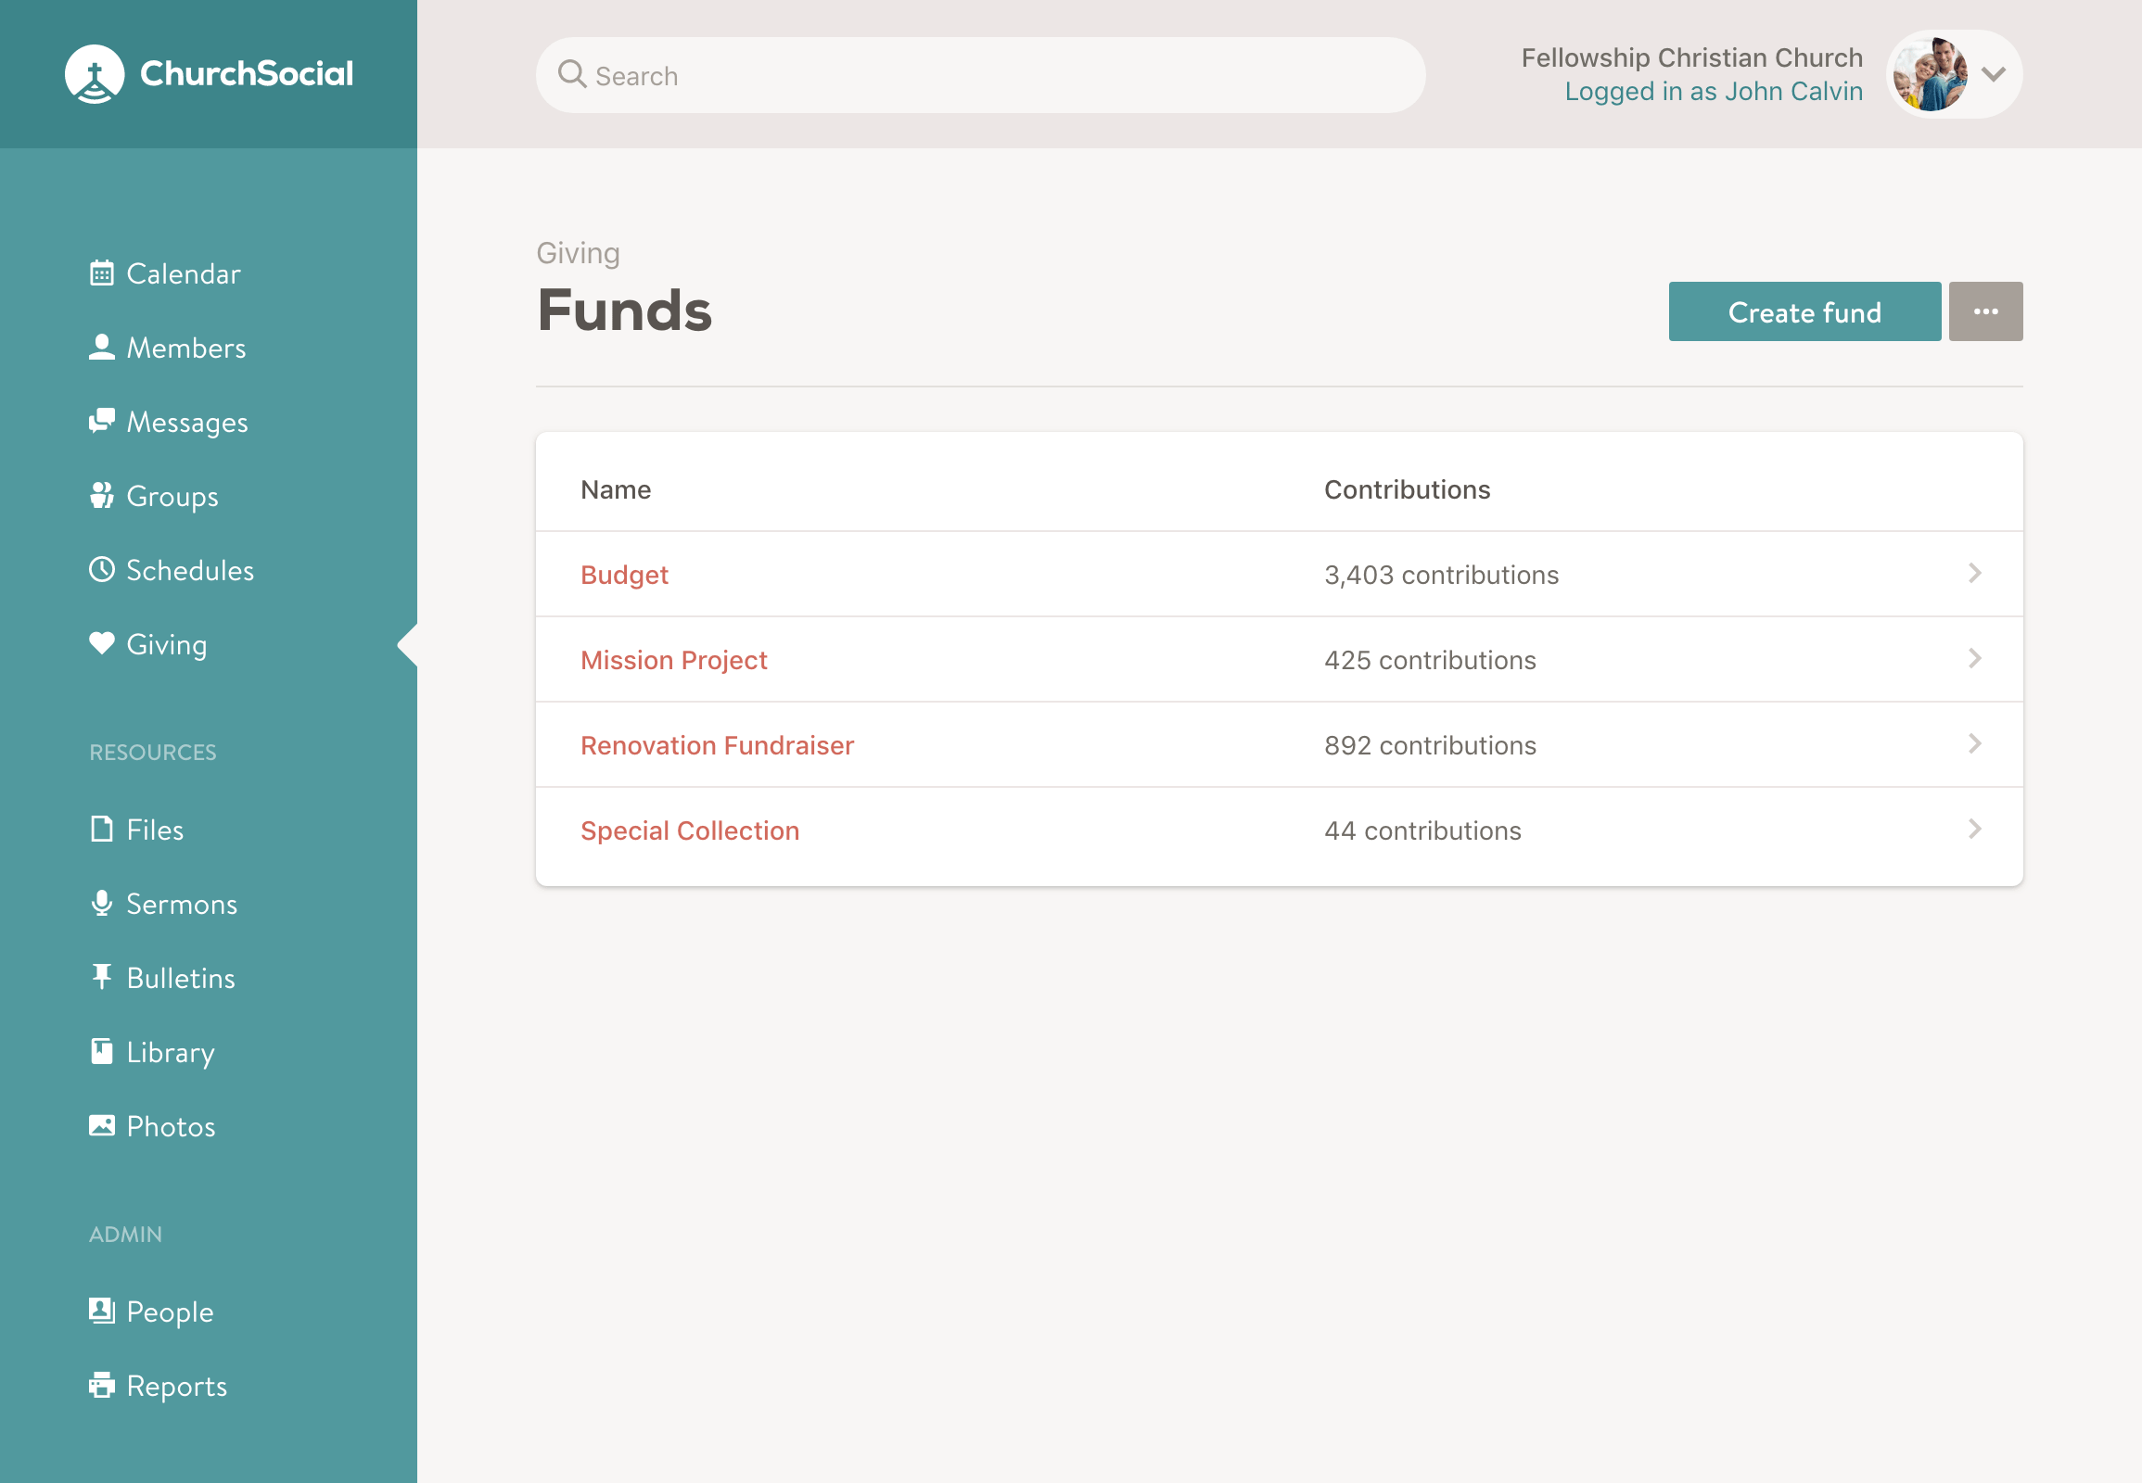Open the Renovation Fundraiser fund link
The image size is (2142, 1483).
717,745
